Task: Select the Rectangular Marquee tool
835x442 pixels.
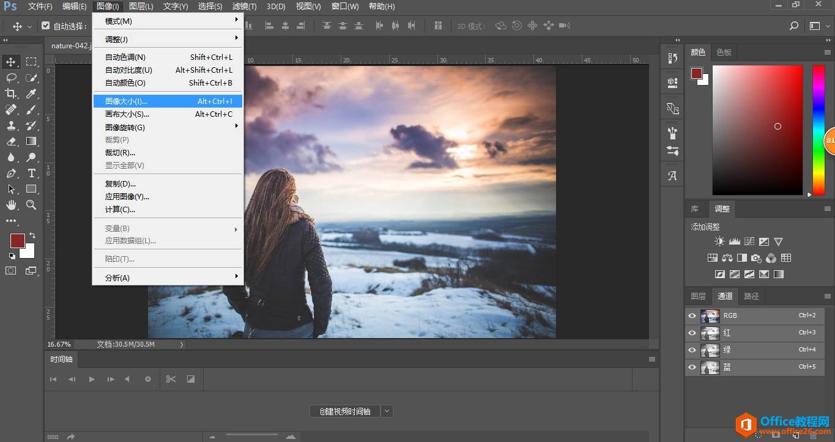Action: click(31, 62)
